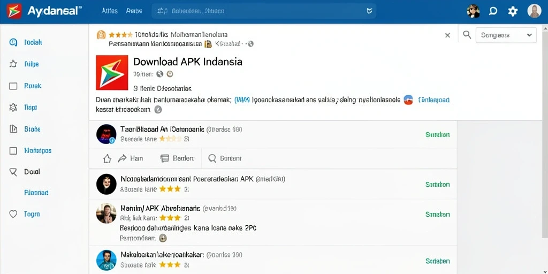Click the share arrow icon beside Ham

pyautogui.click(x=122, y=158)
